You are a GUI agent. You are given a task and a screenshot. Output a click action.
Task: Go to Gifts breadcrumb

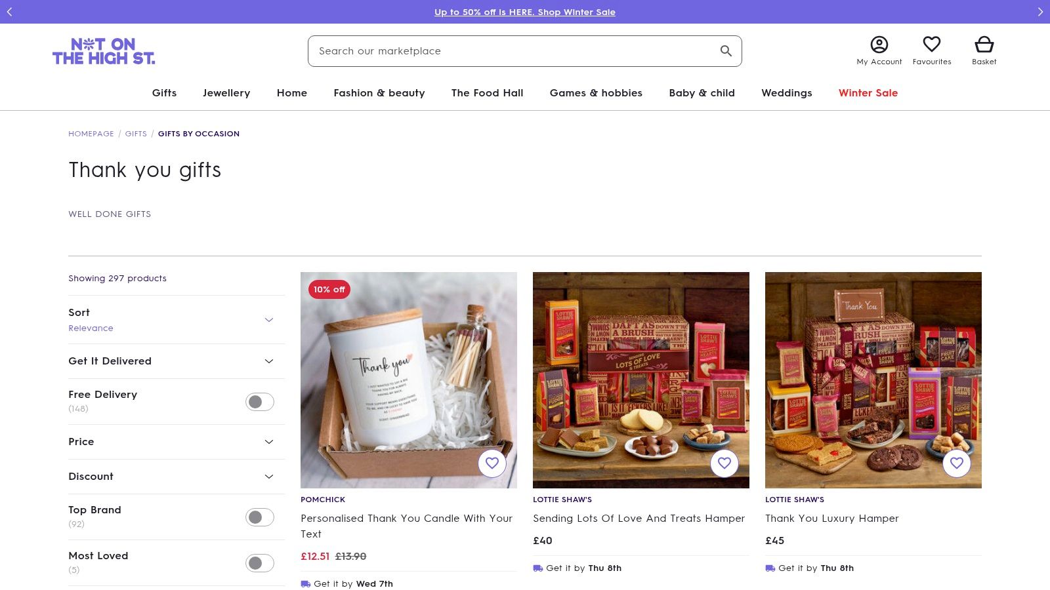click(136, 134)
